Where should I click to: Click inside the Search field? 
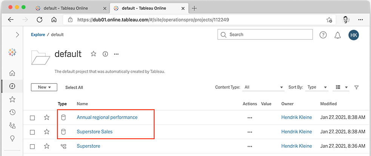(x=265, y=35)
